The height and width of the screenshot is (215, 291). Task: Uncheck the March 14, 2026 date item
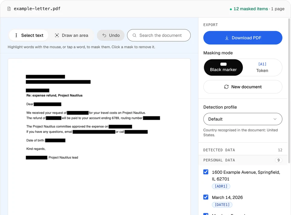click(x=206, y=197)
